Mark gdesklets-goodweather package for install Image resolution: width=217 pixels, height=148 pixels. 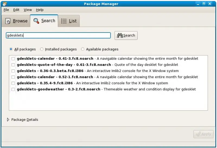click(x=13, y=89)
